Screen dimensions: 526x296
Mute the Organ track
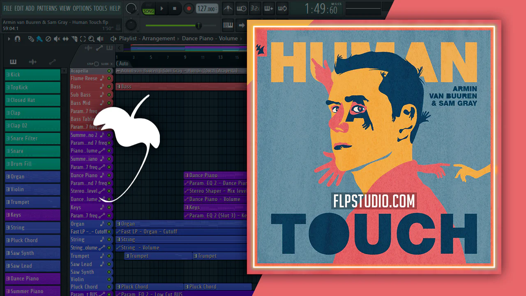109,224
